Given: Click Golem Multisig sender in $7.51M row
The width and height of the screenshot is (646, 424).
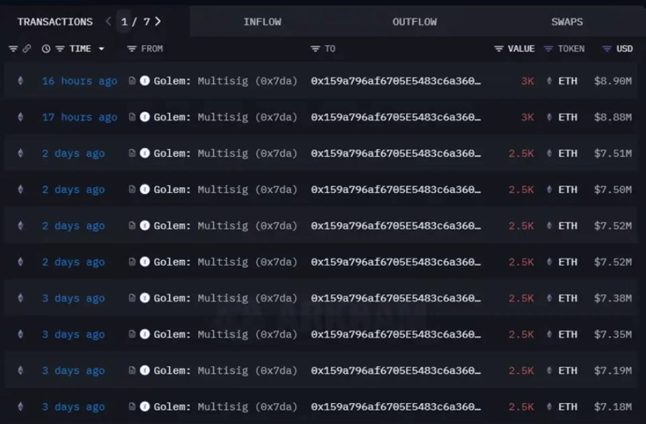Looking at the screenshot, I should [x=225, y=153].
